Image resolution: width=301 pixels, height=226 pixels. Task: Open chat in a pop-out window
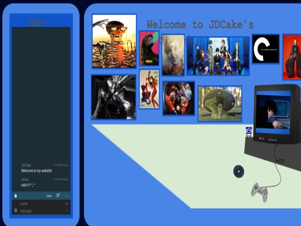pos(58,195)
